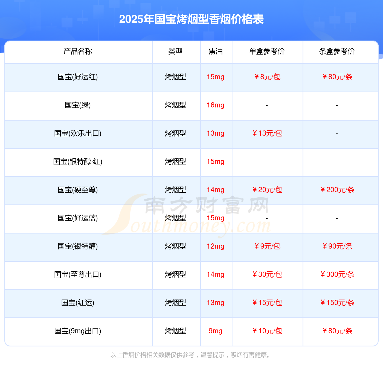The image size is (383, 370).
Task: Click 烤烟型 type in 国宝(至尊出口) row
Action: coord(175,275)
